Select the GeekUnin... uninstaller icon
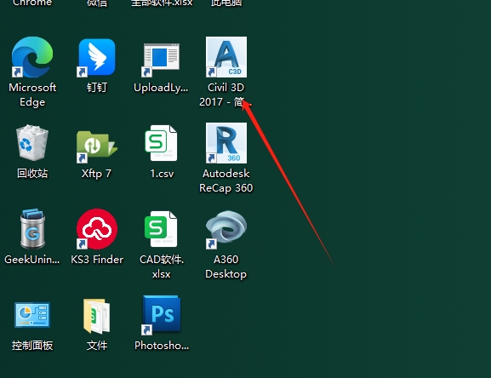Viewport: 491px width, 378px height. (x=32, y=229)
